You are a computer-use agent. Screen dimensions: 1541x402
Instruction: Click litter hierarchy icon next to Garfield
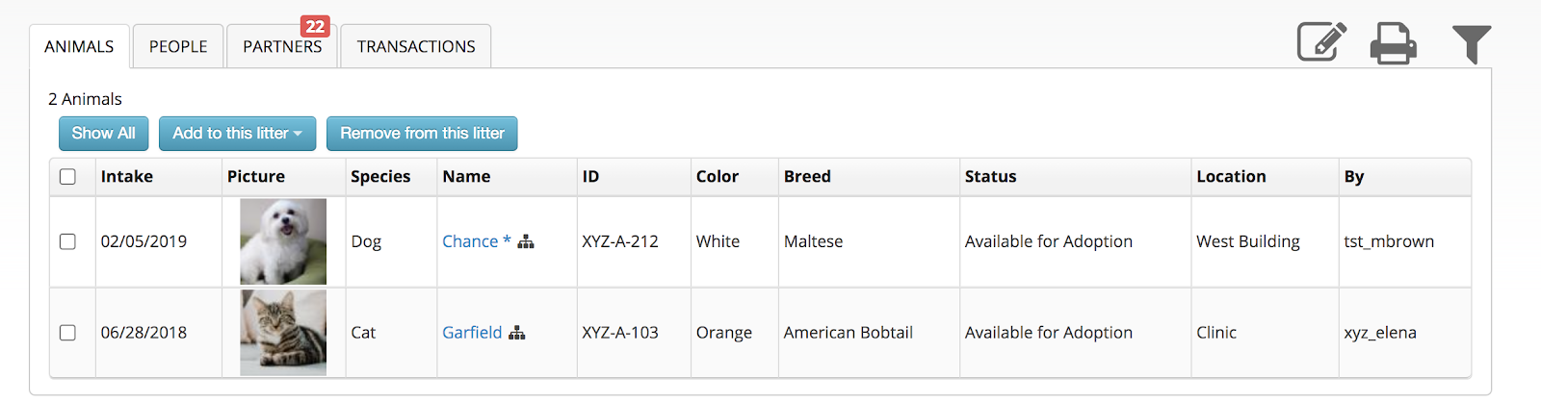pyautogui.click(x=517, y=333)
